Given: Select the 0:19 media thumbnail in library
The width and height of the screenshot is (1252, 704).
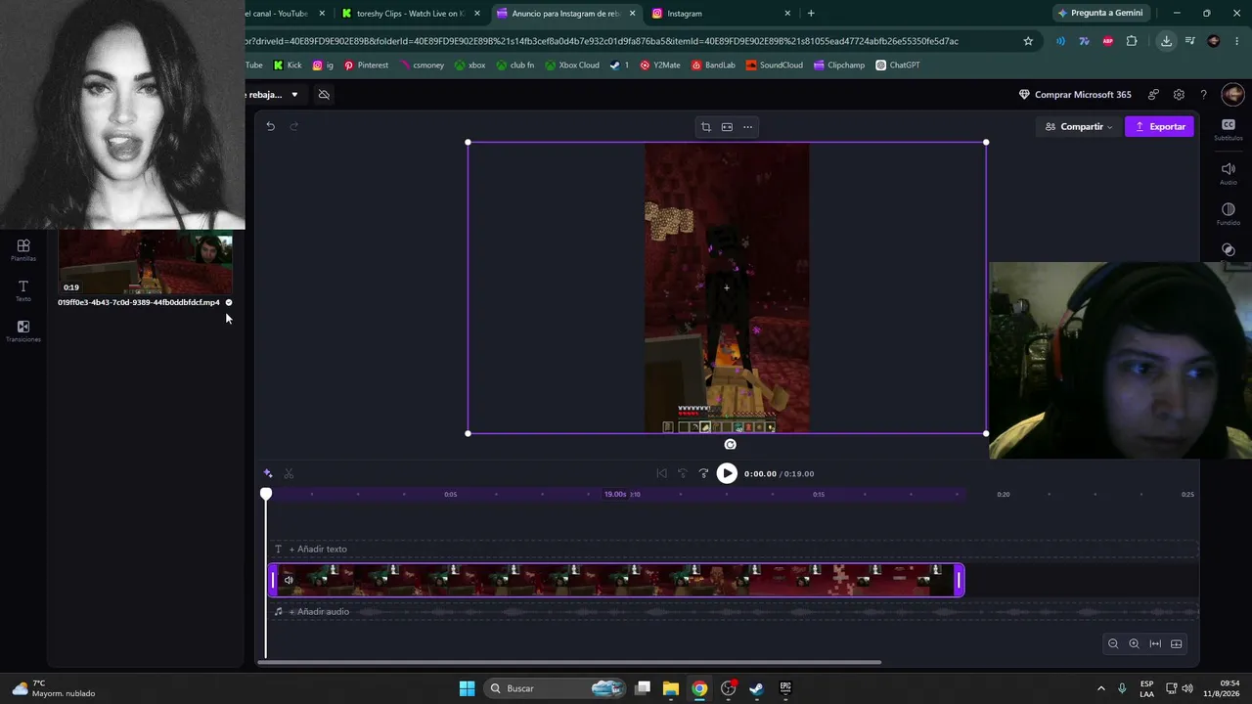Looking at the screenshot, I should click(x=146, y=262).
